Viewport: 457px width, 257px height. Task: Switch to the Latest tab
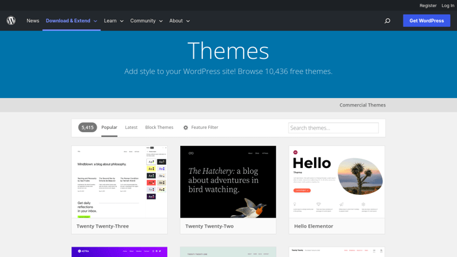131,128
